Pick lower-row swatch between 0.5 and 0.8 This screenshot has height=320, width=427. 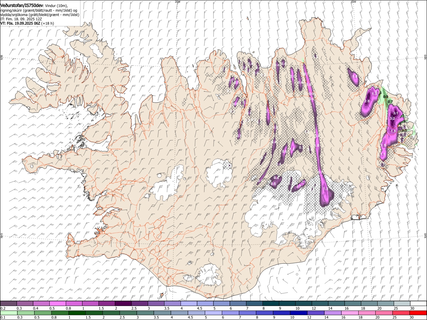[43, 313]
